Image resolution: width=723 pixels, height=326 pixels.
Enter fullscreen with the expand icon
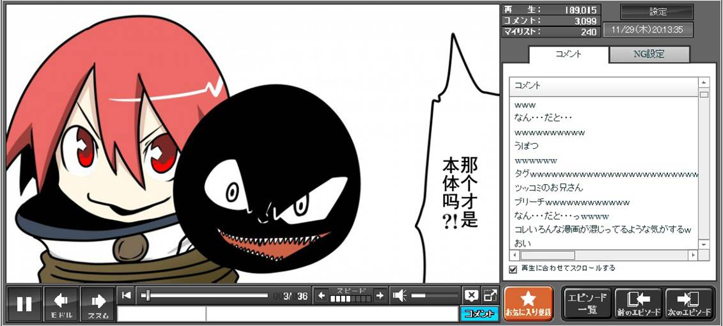[x=490, y=295]
